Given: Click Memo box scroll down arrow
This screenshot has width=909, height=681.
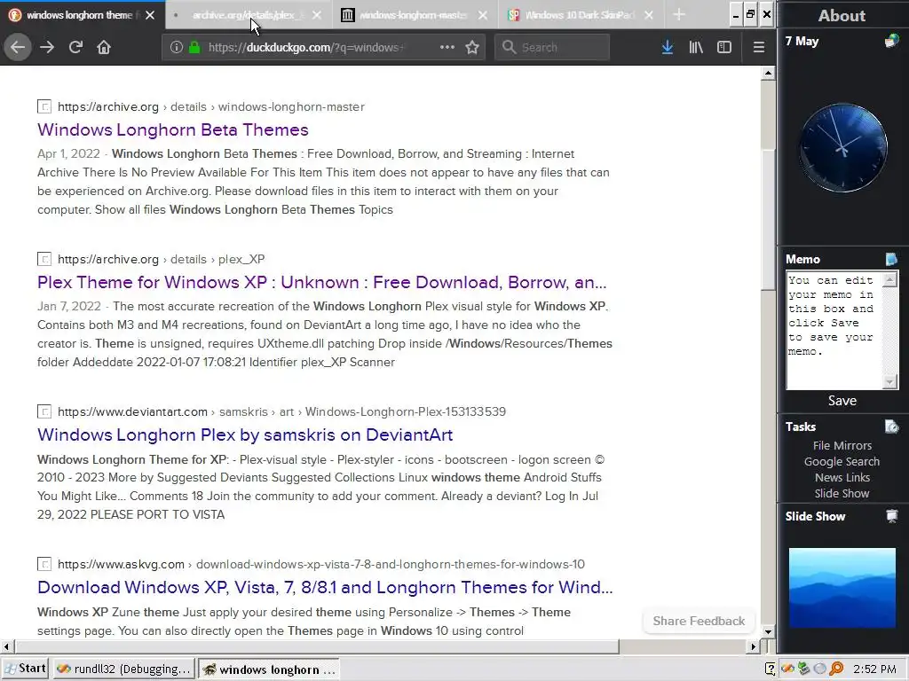Looking at the screenshot, I should [889, 381].
